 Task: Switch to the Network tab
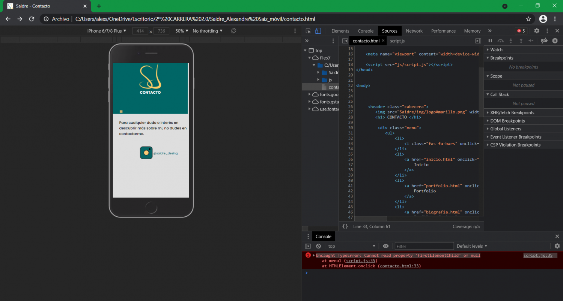coord(414,31)
